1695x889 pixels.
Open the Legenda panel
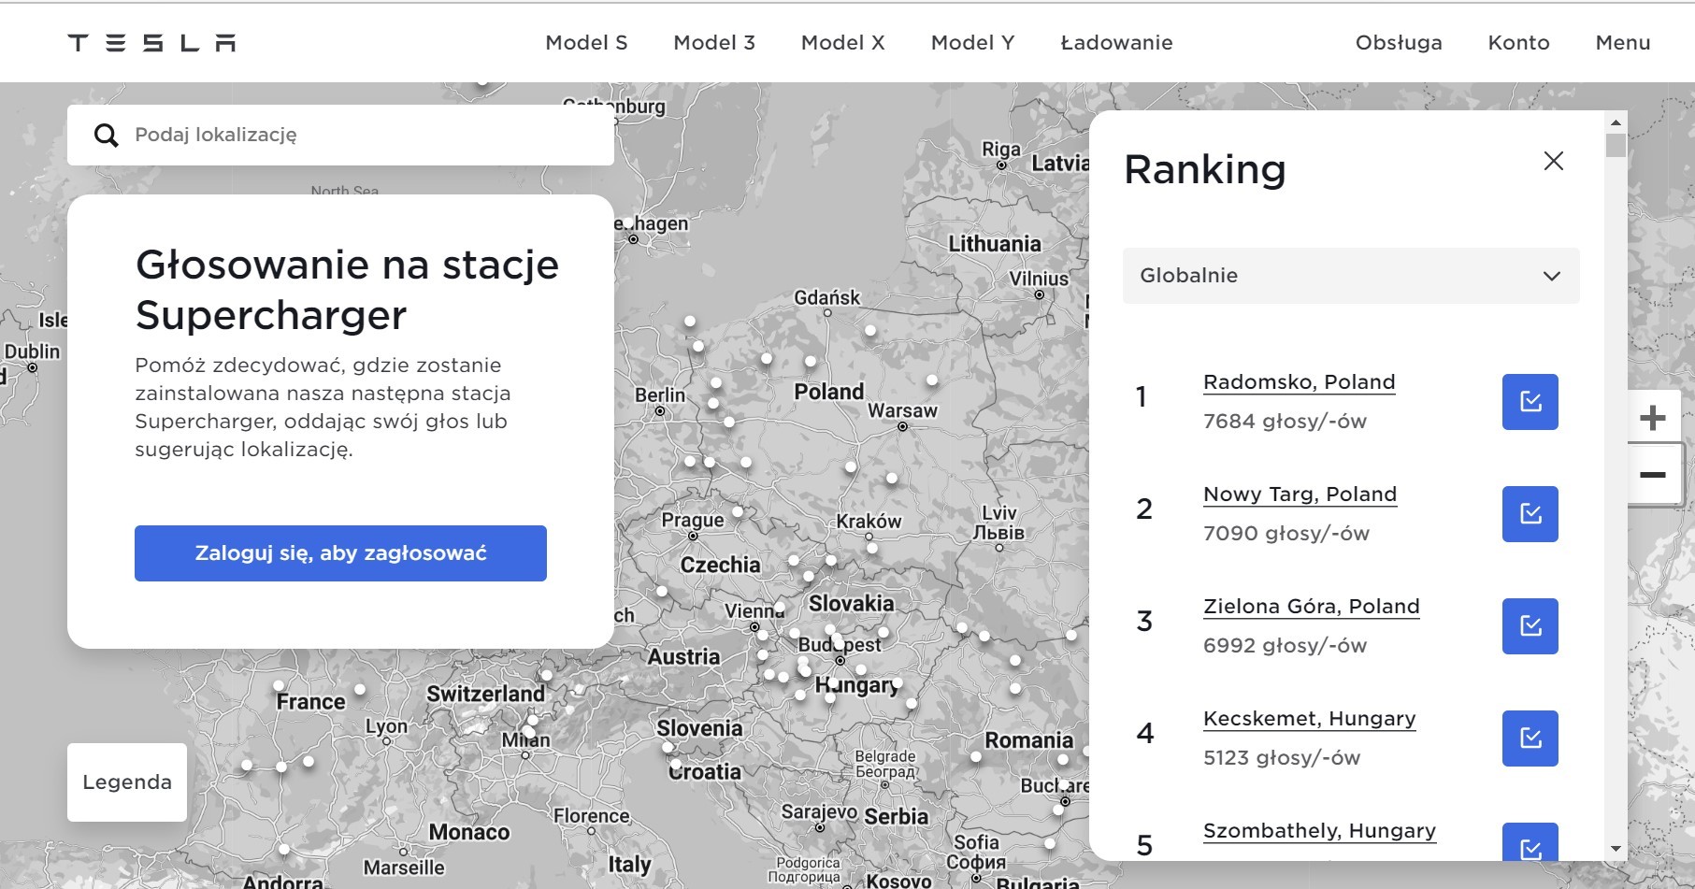click(127, 782)
